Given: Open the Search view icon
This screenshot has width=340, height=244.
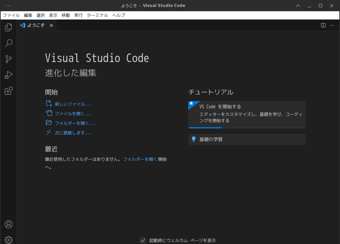Looking at the screenshot, I should (x=9, y=43).
